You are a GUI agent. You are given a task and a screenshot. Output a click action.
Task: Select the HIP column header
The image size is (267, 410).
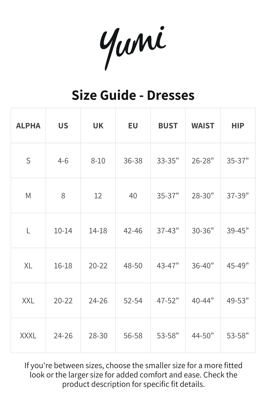coord(238,126)
